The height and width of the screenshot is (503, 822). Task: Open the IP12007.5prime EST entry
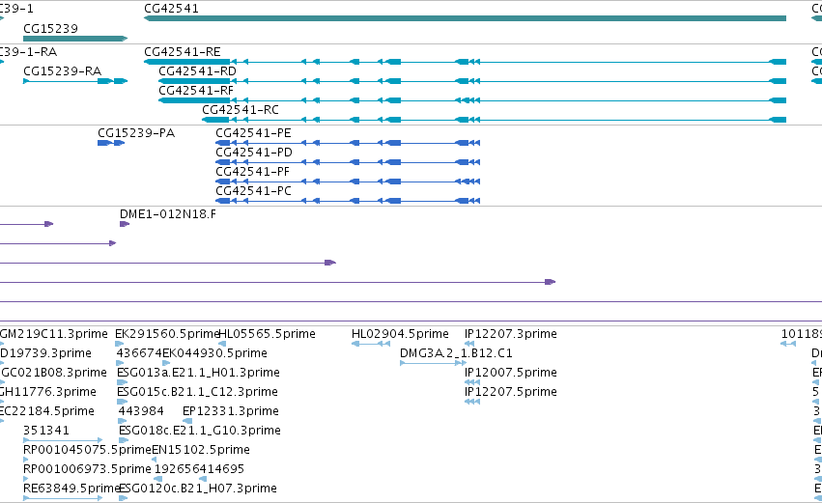511,373
